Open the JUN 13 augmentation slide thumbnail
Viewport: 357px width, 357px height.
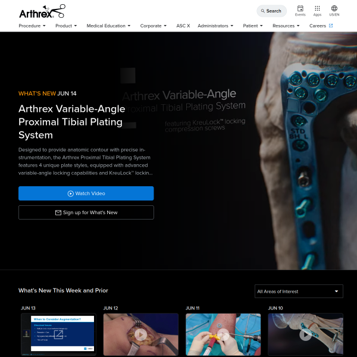(58, 334)
